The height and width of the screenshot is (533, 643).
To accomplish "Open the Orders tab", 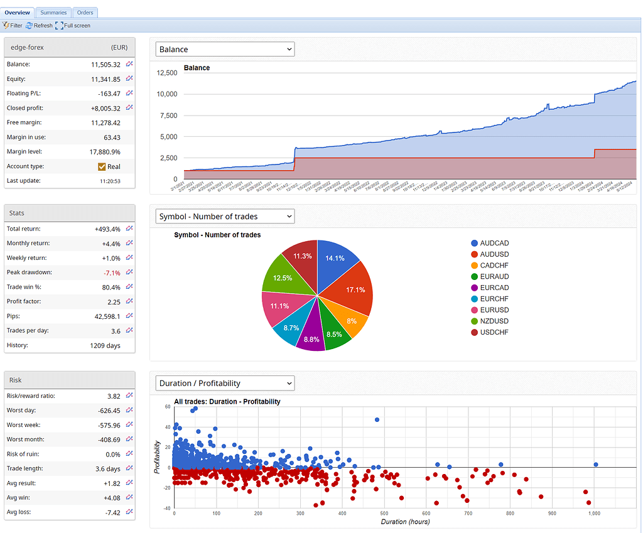I will click(x=85, y=13).
